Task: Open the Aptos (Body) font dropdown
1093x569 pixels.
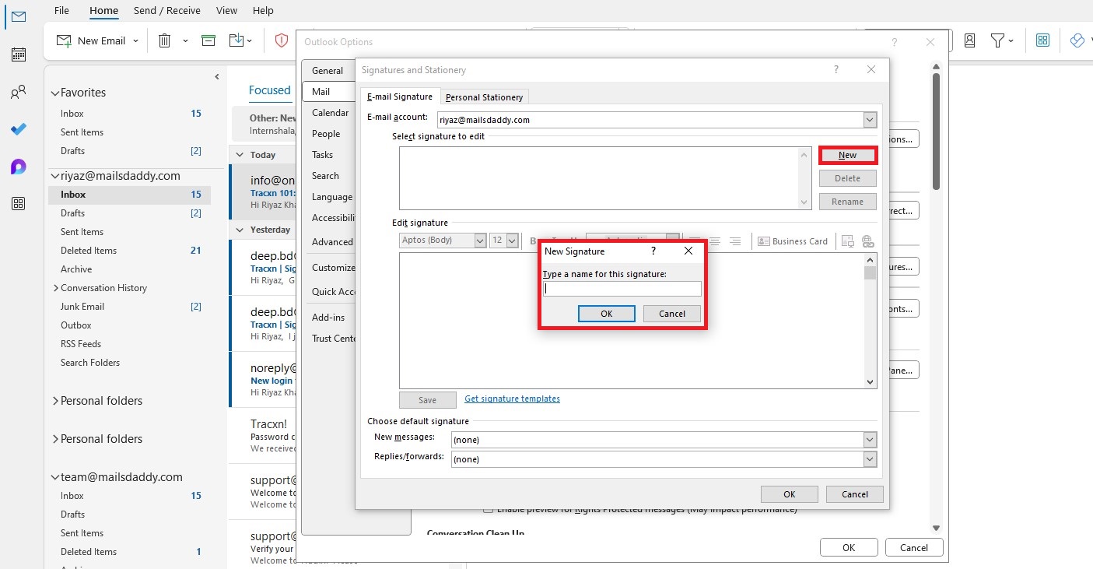Action: pyautogui.click(x=480, y=241)
